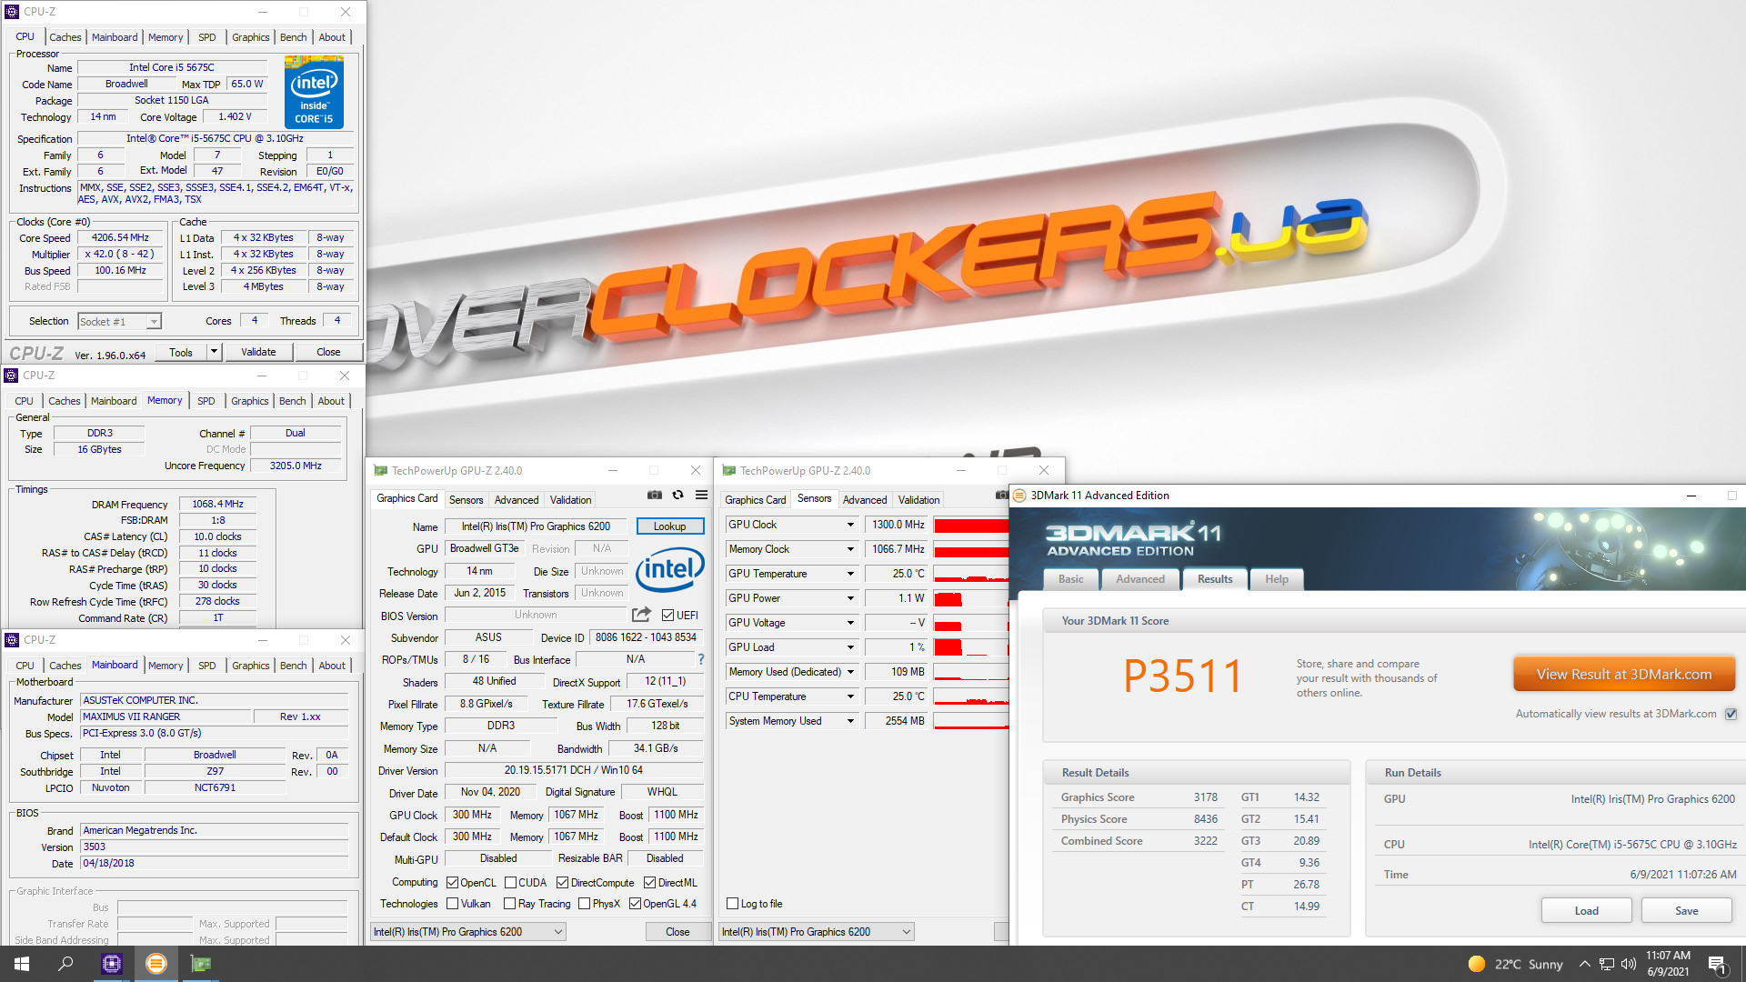The height and width of the screenshot is (982, 1746).
Task: Open GPU selector in Sensors window
Action: (x=817, y=932)
